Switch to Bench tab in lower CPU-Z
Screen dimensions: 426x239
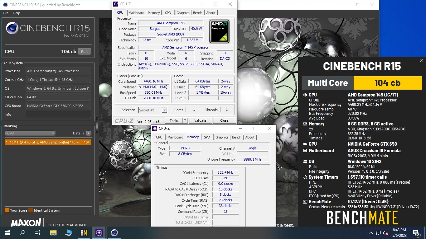(x=236, y=137)
